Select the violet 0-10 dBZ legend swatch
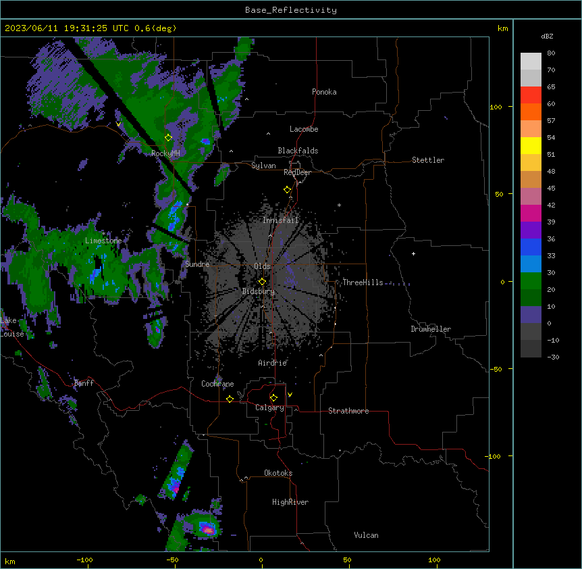 (531, 315)
